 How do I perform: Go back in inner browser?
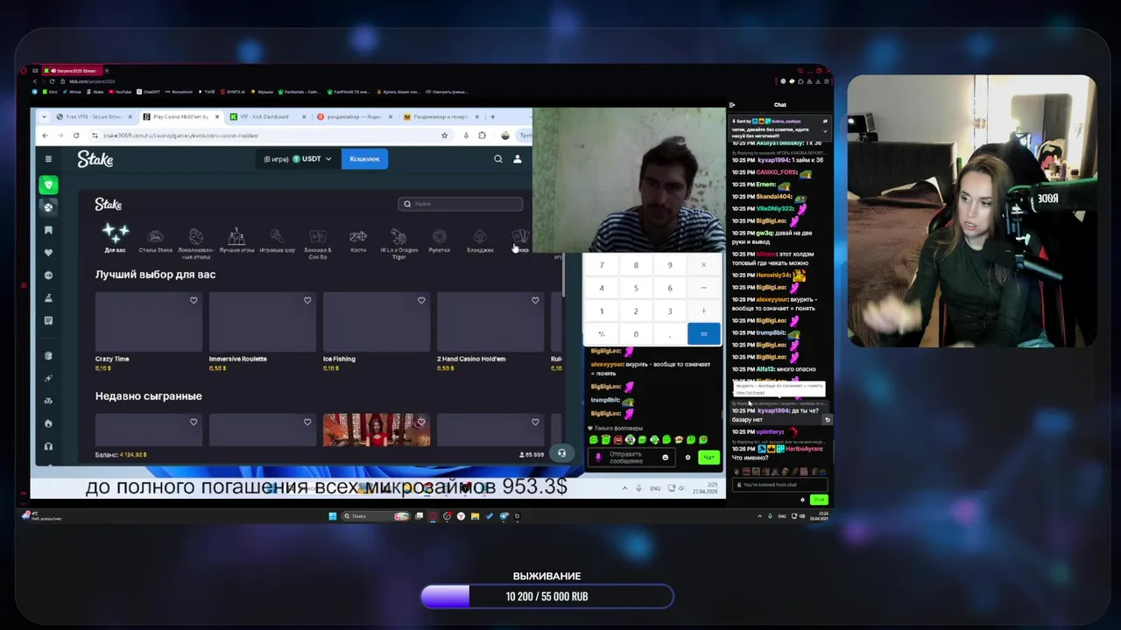pos(46,136)
